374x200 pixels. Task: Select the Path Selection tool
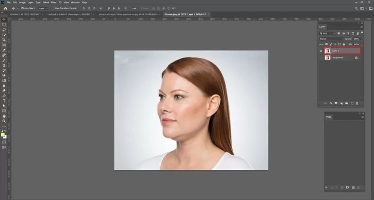pyautogui.click(x=4, y=106)
